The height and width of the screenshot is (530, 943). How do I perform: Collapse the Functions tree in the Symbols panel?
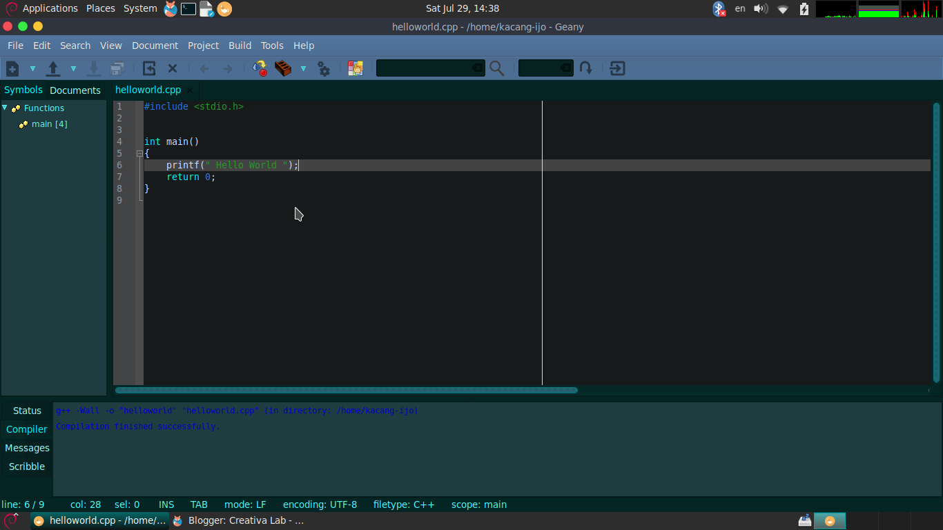6,108
